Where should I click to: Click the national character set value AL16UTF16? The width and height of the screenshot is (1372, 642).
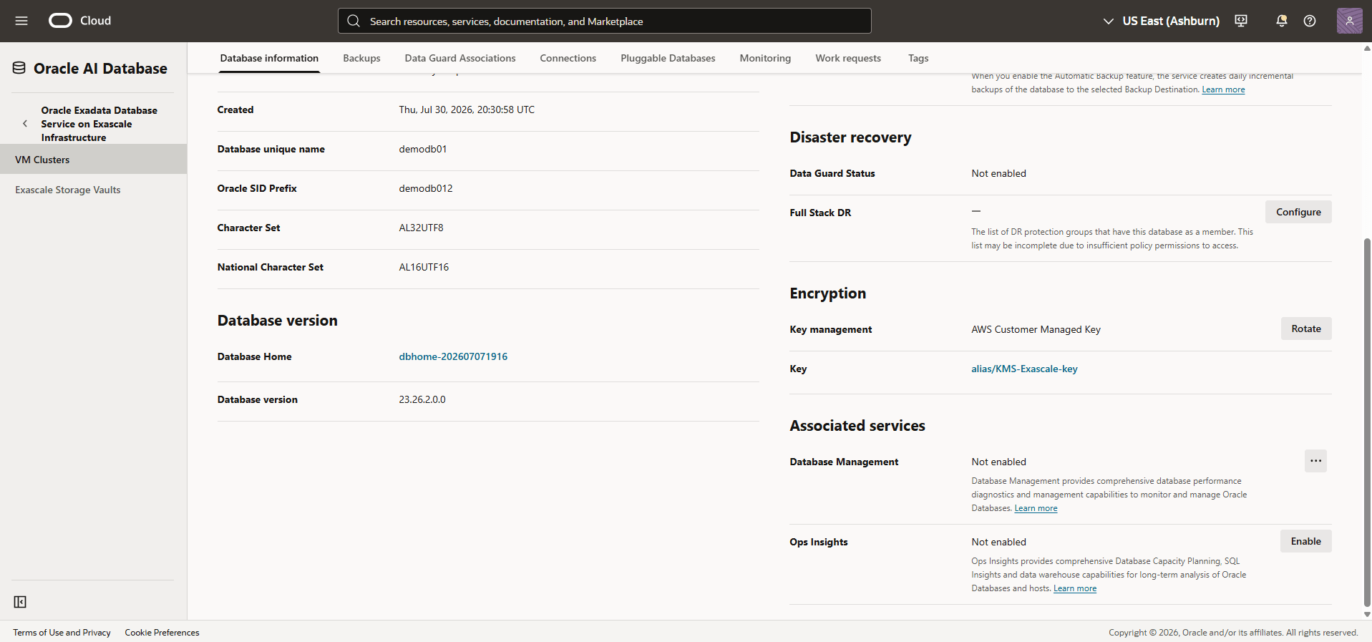424,267
